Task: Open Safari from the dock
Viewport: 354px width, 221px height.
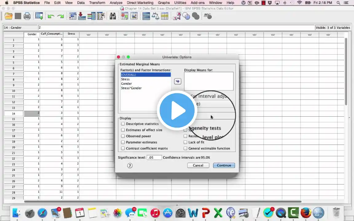Action: coord(42,213)
